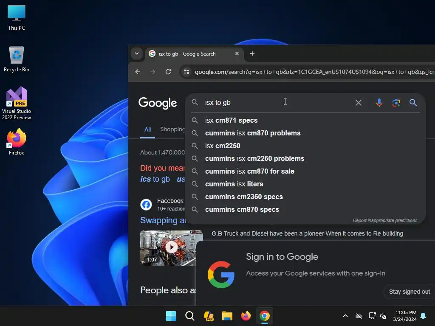Open Chrome tab search dropdown arrow
The image size is (435, 326).
click(x=137, y=53)
